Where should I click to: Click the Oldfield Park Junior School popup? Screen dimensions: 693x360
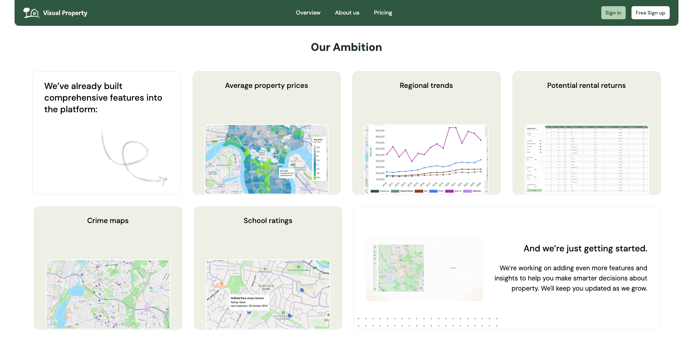click(249, 302)
